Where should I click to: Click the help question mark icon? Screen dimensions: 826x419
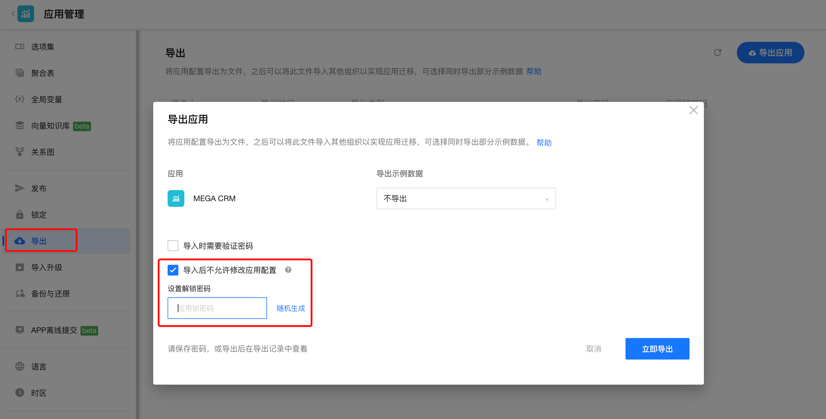pyautogui.click(x=288, y=270)
